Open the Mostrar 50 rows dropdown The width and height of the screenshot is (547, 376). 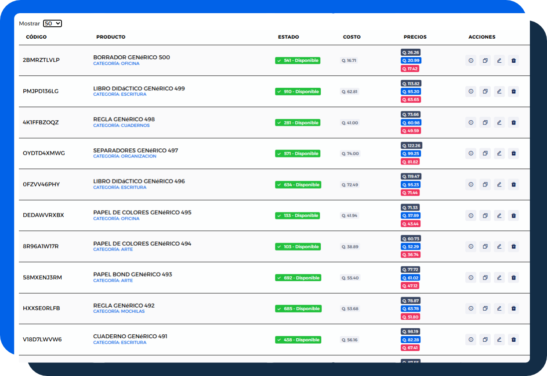tap(53, 24)
